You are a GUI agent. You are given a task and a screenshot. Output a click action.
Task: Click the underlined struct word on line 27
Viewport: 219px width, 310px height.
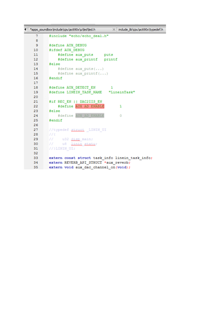[77, 130]
